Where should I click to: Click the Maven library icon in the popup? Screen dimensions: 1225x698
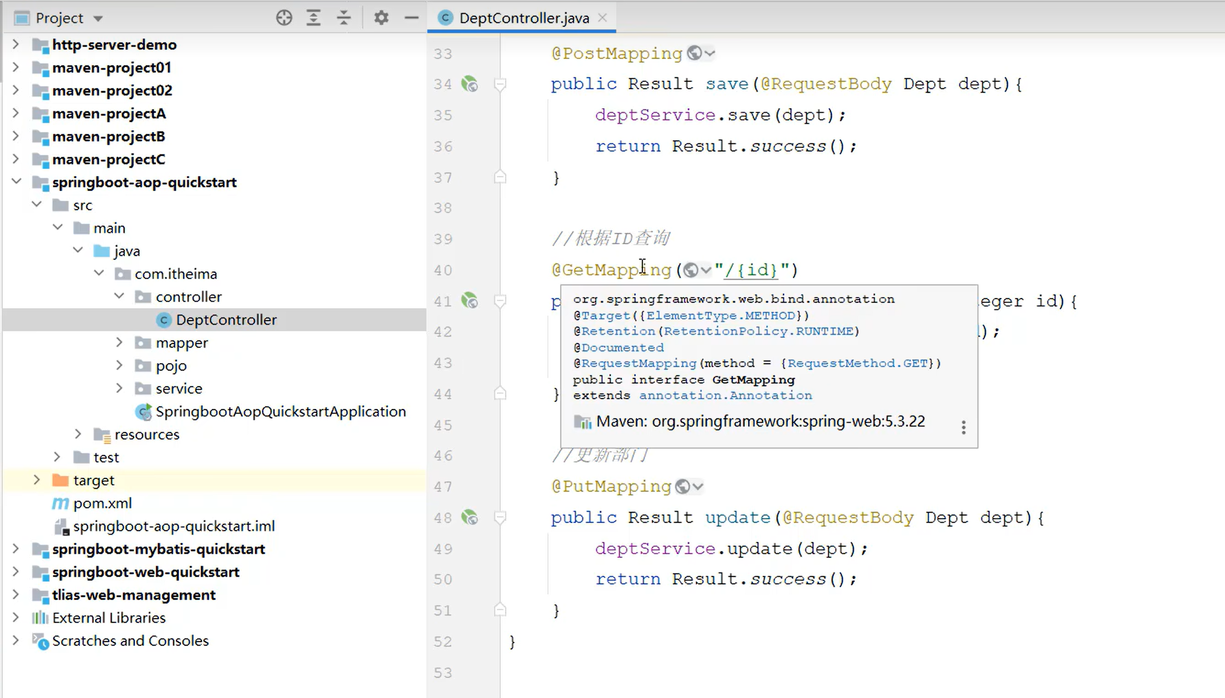pyautogui.click(x=582, y=421)
